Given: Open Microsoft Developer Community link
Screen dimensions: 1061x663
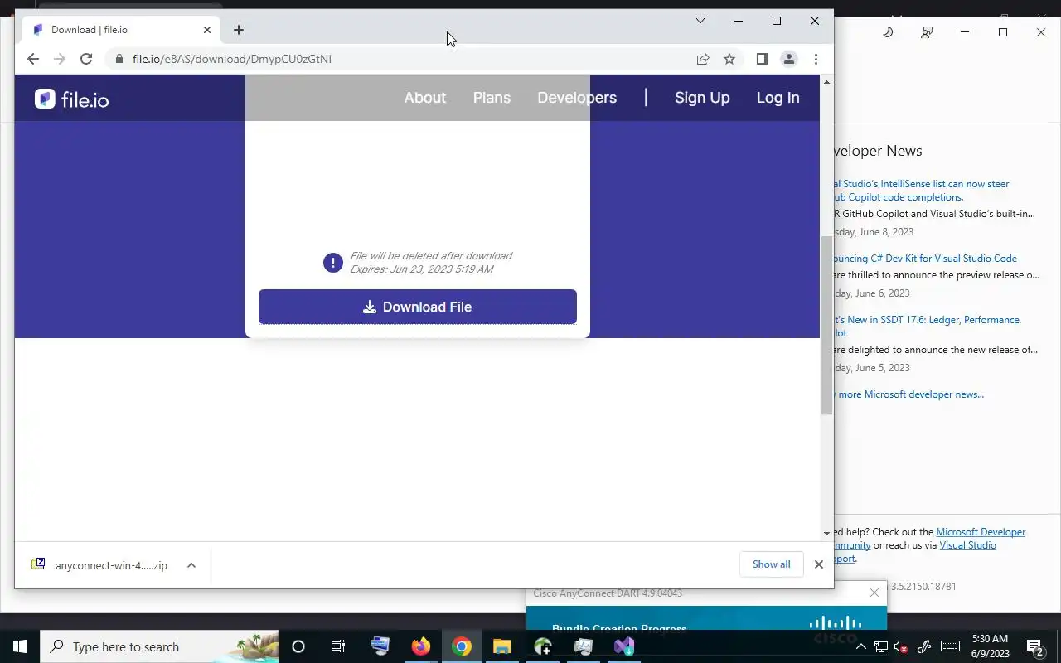Looking at the screenshot, I should tap(981, 532).
